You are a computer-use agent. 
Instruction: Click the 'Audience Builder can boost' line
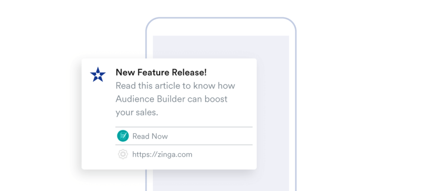coord(171,99)
